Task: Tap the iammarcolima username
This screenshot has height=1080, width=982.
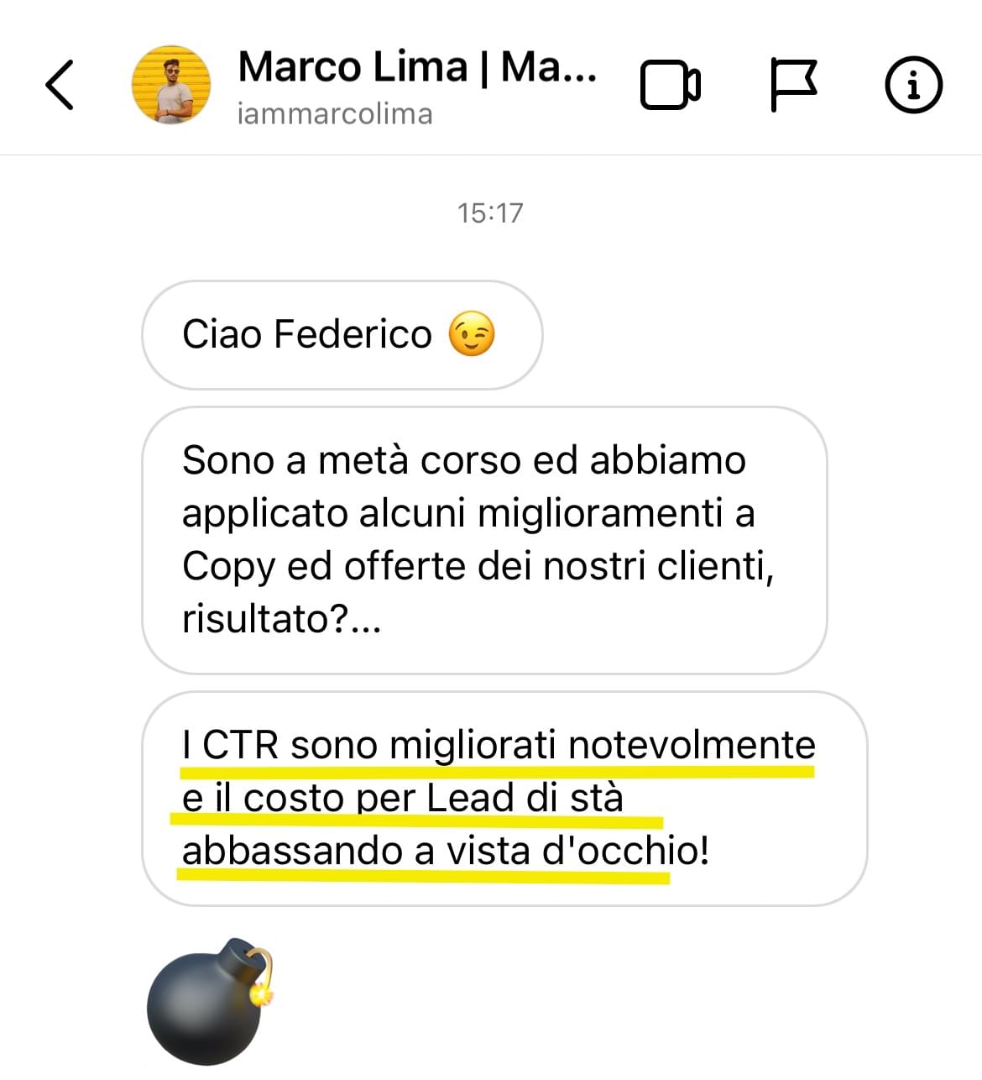Action: point(335,113)
